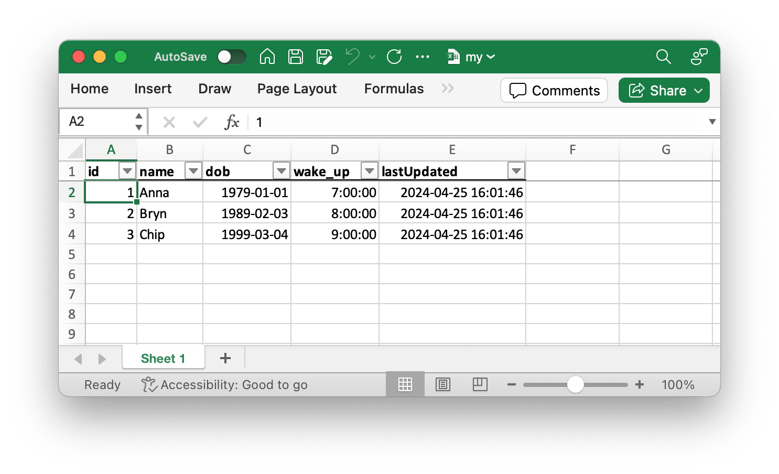This screenshot has height=474, width=779.
Task: Switch to Page Layout view icon
Action: pos(443,384)
